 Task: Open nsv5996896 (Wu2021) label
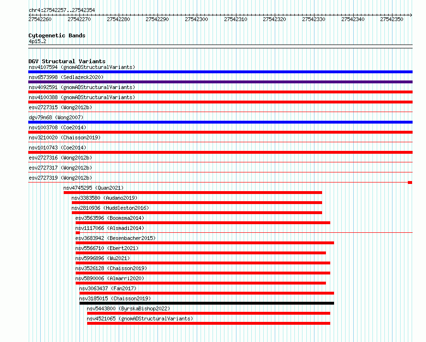(x=103, y=258)
